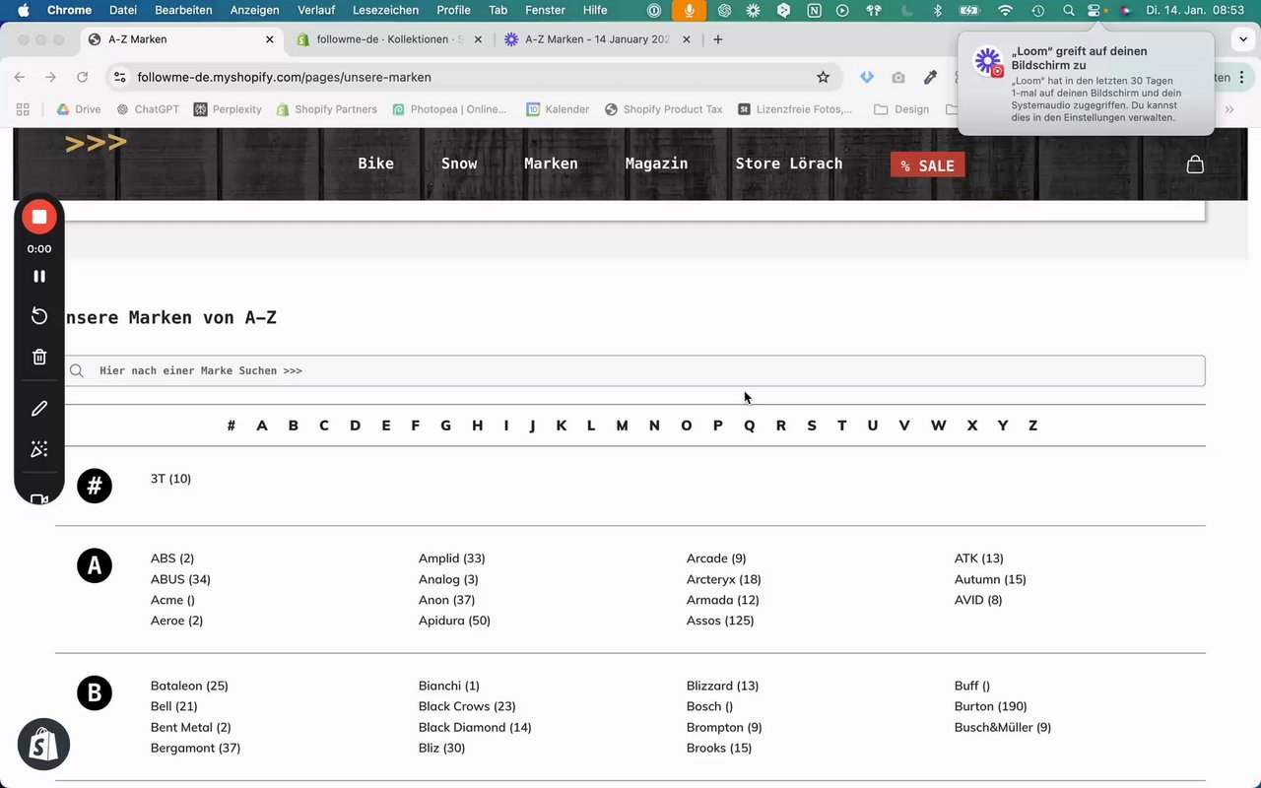The image size is (1261, 788).
Task: Close the A-Z Marken first tab
Action: [x=270, y=39]
